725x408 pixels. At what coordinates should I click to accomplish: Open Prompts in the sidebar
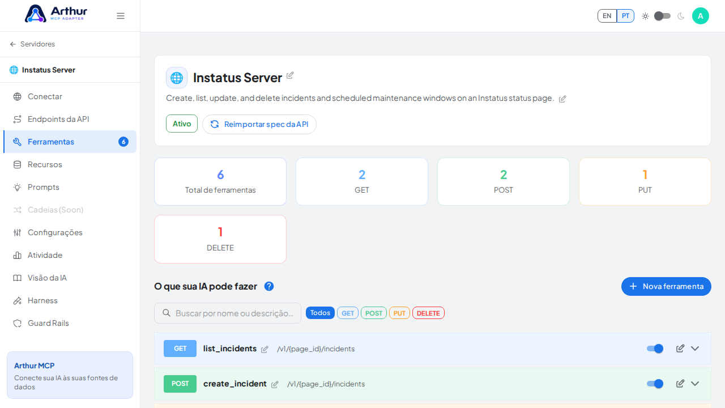coord(70,187)
